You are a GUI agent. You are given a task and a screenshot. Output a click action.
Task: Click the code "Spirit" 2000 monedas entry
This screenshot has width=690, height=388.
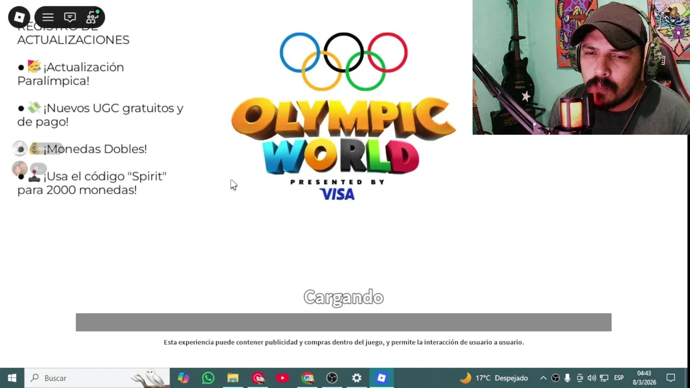[x=92, y=183]
